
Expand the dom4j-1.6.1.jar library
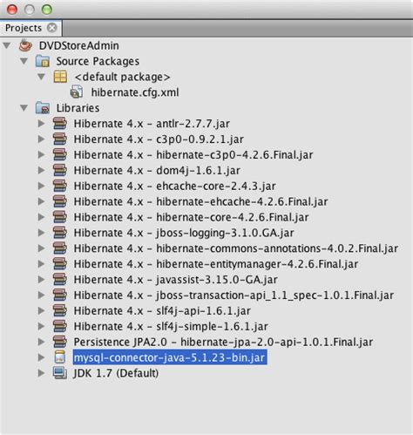click(41, 170)
